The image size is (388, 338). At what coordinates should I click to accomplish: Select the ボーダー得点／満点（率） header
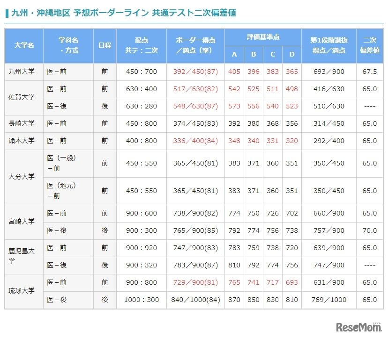pos(194,45)
